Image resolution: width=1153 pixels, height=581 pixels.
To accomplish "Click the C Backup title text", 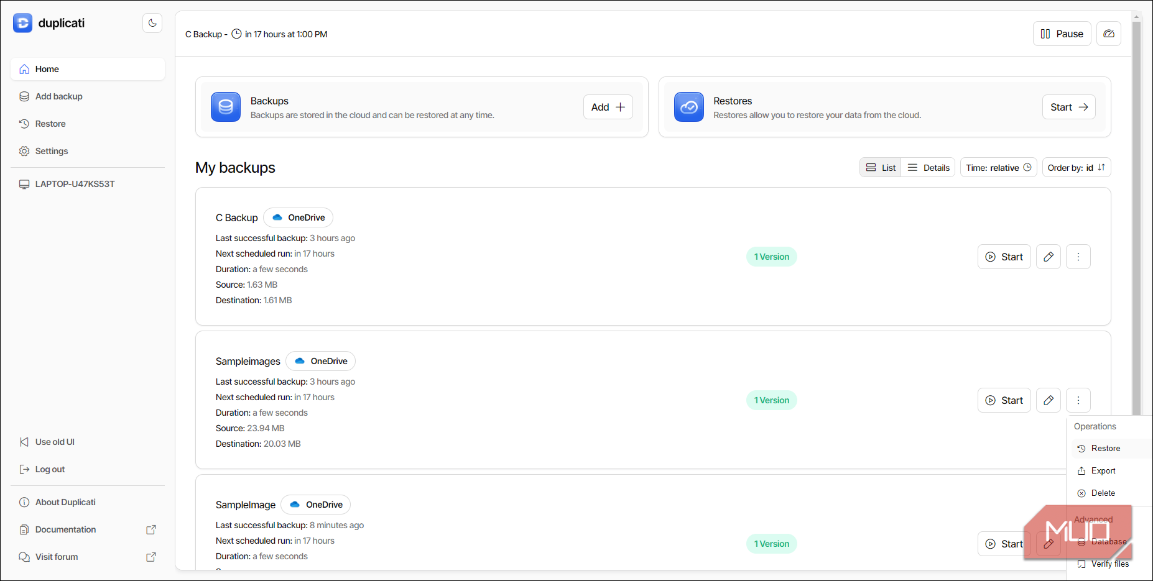I will (237, 217).
